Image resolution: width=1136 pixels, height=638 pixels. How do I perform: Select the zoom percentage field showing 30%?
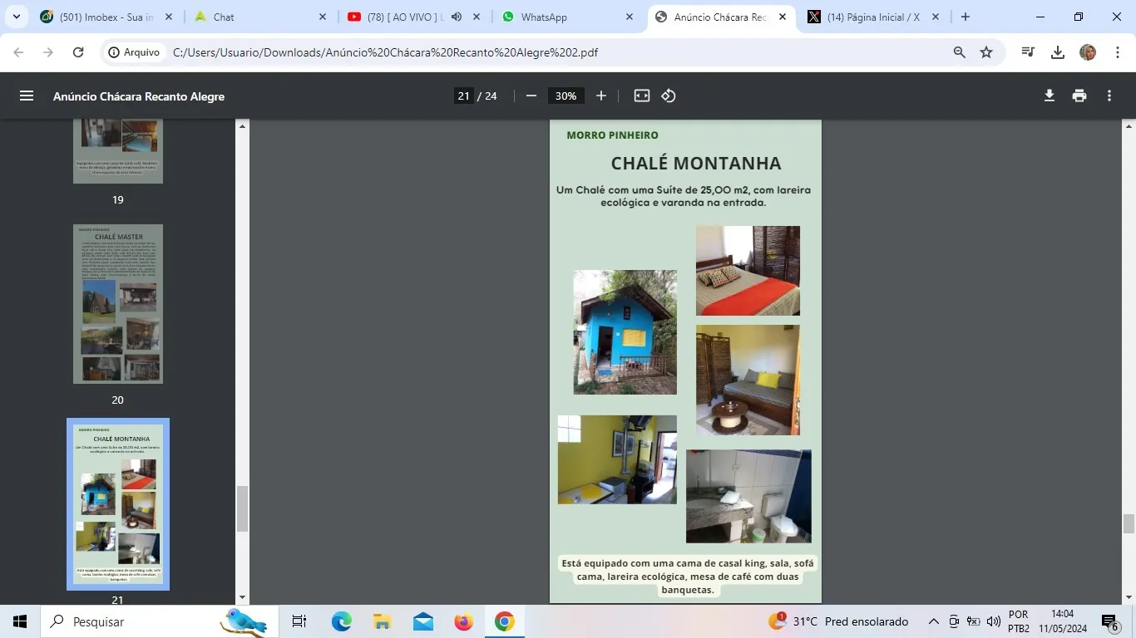566,96
